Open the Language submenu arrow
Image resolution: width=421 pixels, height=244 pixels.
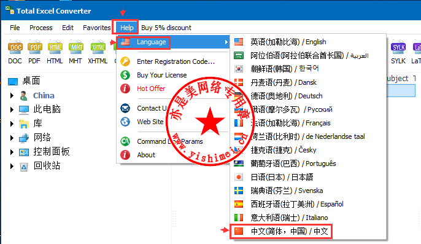pyautogui.click(x=226, y=42)
